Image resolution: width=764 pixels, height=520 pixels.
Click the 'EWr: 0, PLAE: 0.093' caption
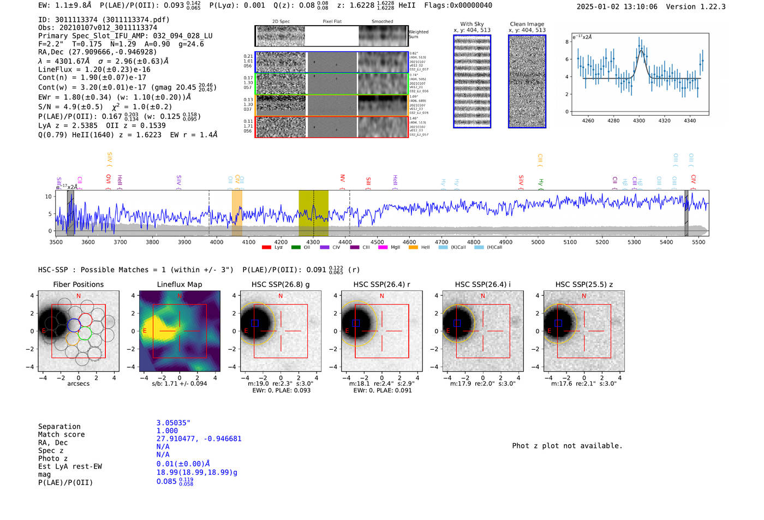[282, 390]
